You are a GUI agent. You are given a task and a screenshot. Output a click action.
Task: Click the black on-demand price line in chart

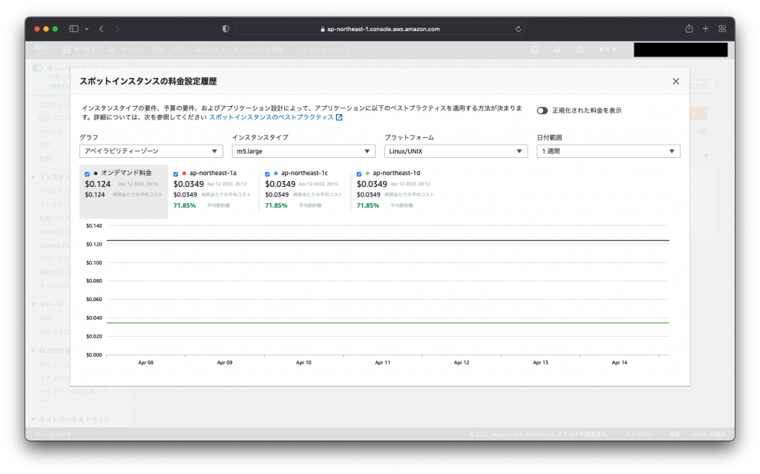pos(387,240)
